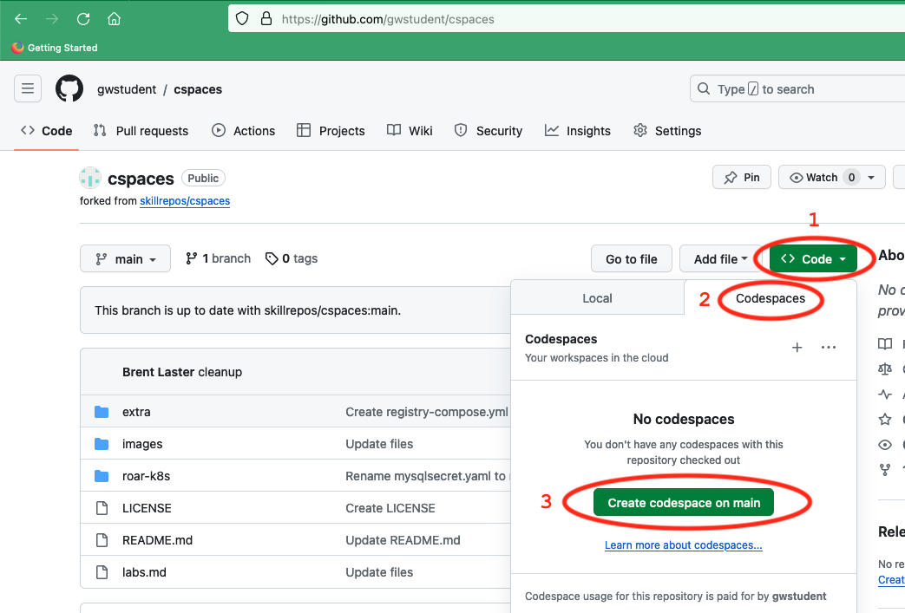Open the browser home icon

pyautogui.click(x=114, y=19)
